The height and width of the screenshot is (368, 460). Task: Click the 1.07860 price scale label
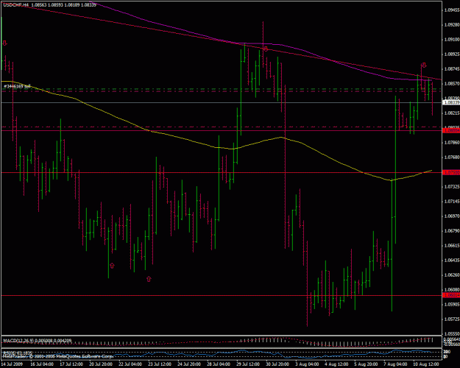[x=452, y=143]
